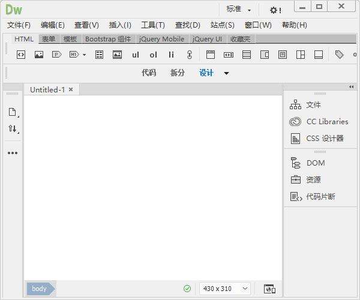This screenshot has height=300, width=360.
Task: Open sync settings gear icon
Action: coord(275,10)
